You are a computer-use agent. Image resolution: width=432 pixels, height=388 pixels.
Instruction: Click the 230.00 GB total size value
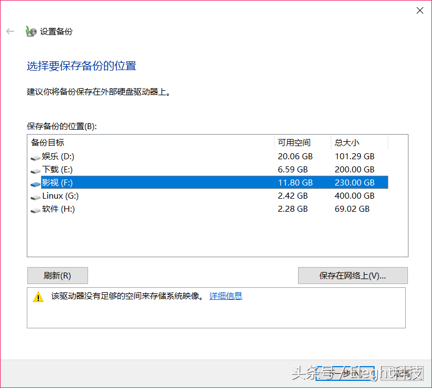(354, 183)
